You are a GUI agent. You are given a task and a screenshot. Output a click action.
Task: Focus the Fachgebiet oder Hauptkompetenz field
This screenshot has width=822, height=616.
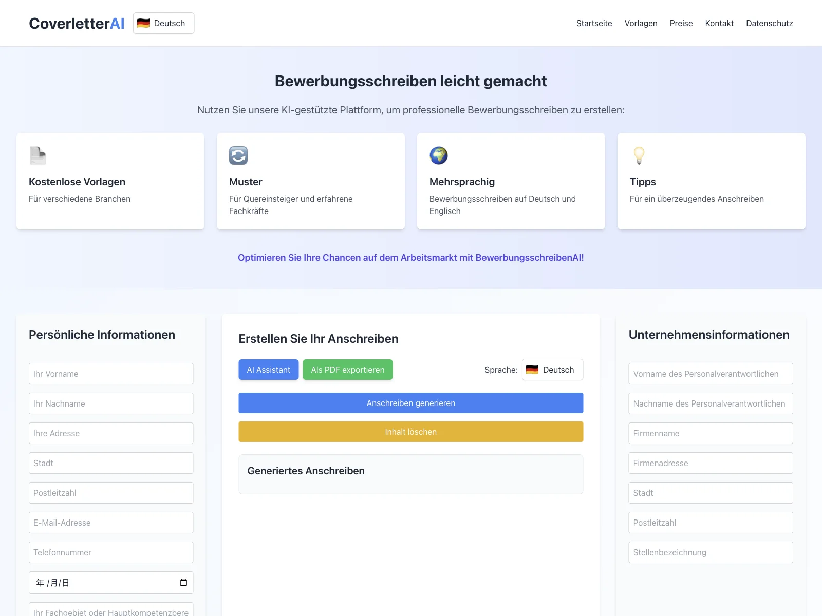click(111, 610)
